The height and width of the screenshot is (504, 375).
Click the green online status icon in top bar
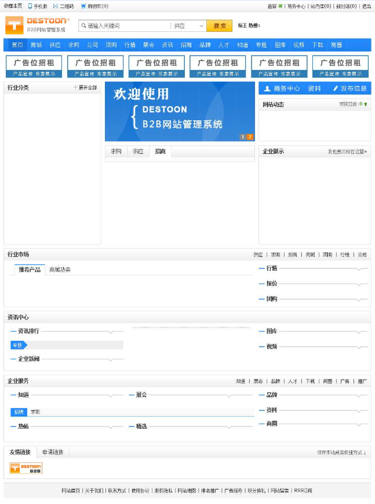coord(281,6)
